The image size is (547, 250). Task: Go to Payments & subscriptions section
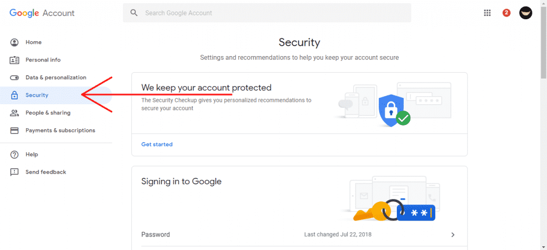coord(60,130)
